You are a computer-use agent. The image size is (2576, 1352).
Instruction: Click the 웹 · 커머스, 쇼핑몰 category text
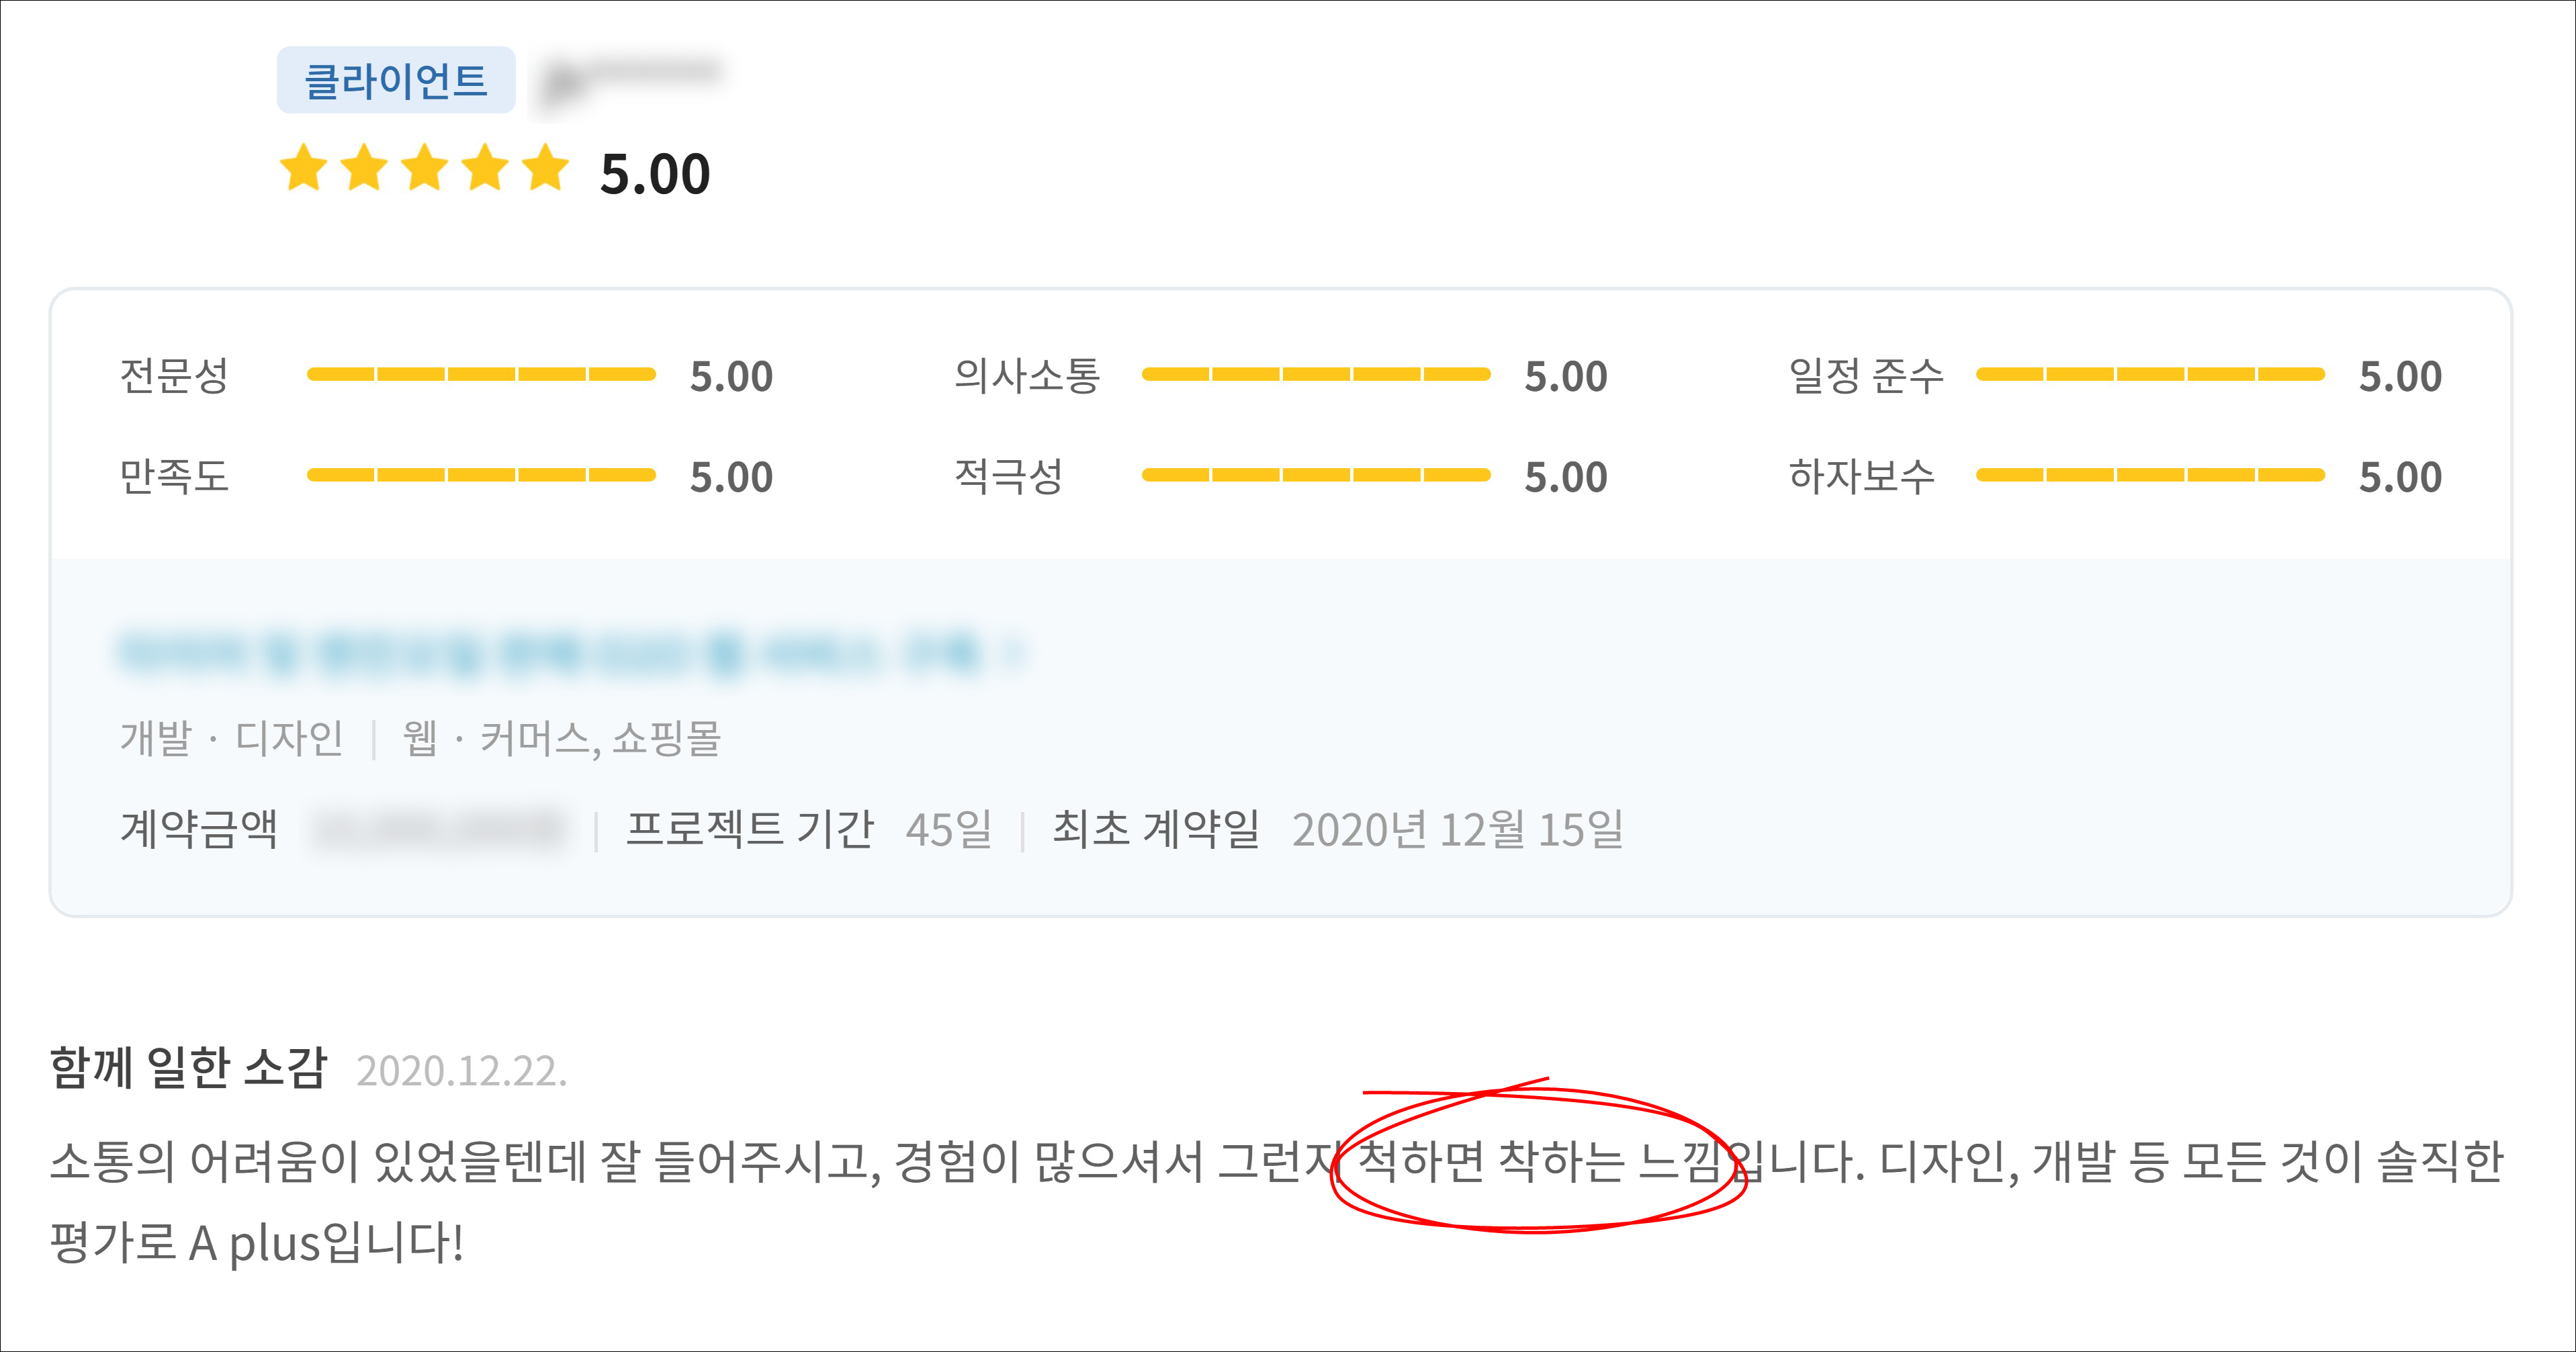[x=561, y=739]
